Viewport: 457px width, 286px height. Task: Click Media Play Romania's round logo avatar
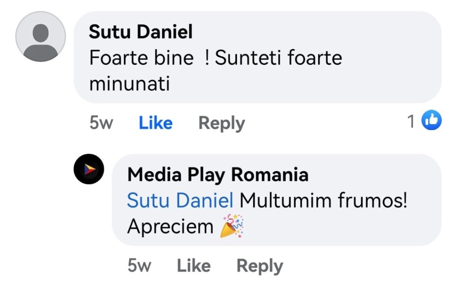[89, 169]
